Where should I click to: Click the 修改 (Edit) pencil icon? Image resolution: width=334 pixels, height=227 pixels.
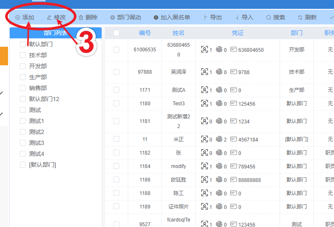point(49,18)
